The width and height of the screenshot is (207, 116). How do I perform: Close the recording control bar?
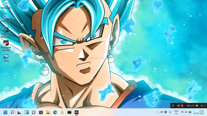(205, 106)
